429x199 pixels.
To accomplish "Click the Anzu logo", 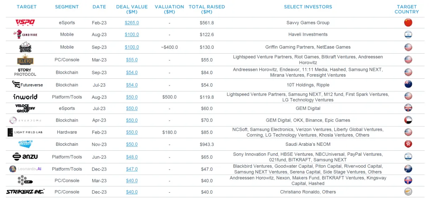I will (x=25, y=157).
